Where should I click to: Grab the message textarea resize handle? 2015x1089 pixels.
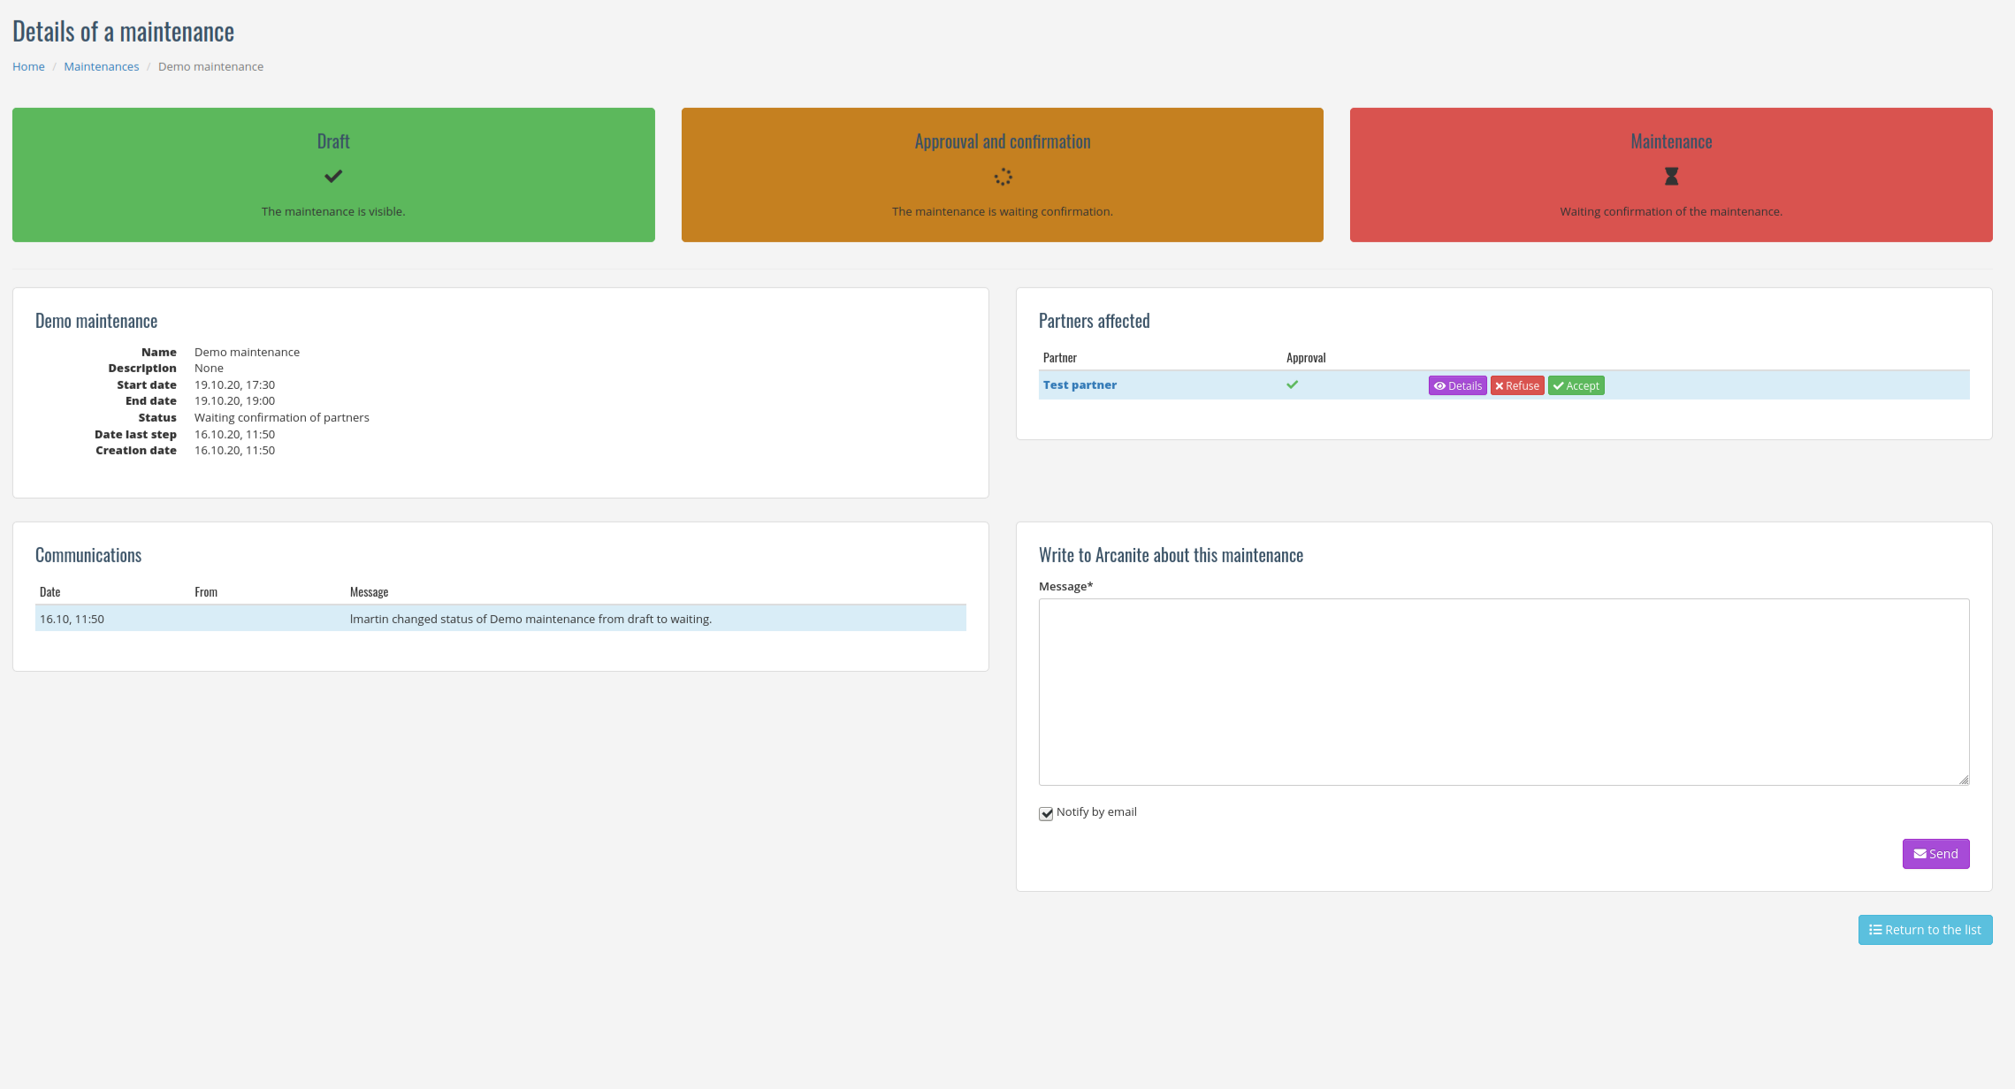[1964, 780]
